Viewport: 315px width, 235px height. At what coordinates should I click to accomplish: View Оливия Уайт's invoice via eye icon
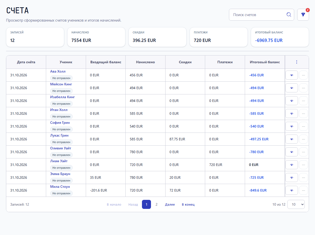(x=292, y=152)
